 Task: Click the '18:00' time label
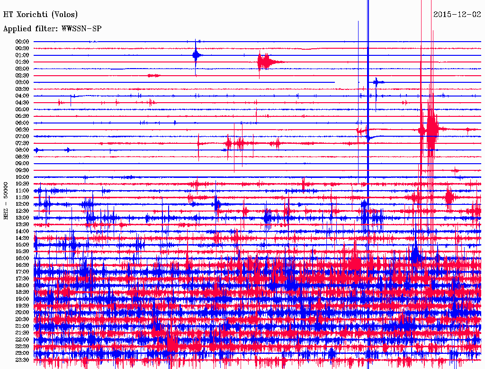coord(22,286)
